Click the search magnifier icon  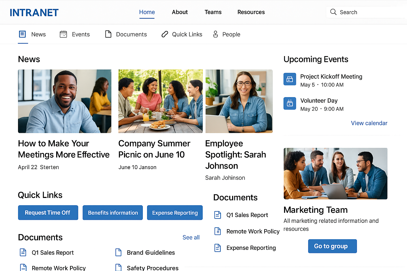333,12
